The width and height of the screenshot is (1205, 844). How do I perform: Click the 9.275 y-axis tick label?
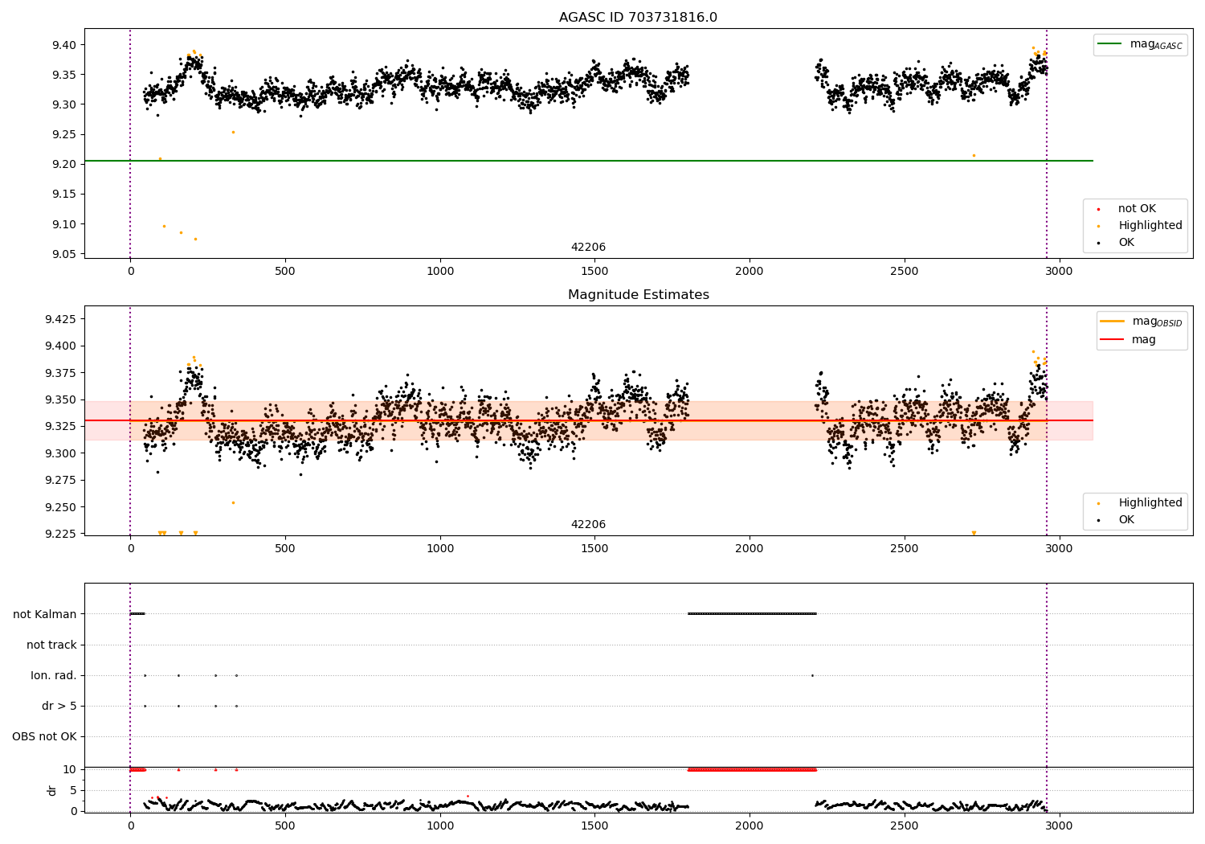[x=59, y=481]
